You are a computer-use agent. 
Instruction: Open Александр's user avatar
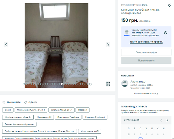(125, 83)
